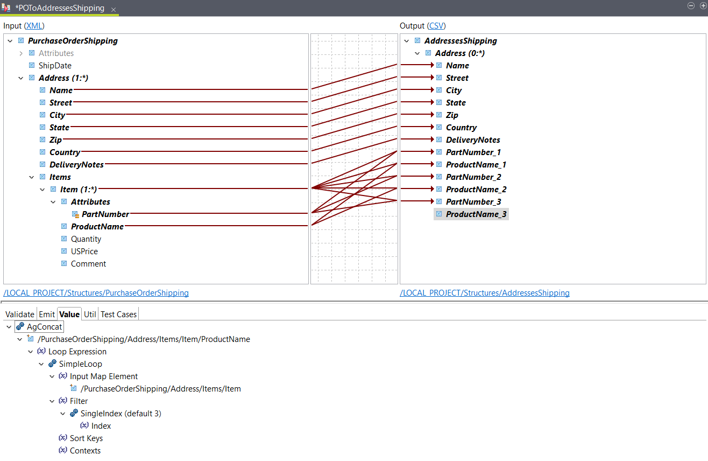Click the (x) icon beside Filter

(63, 401)
